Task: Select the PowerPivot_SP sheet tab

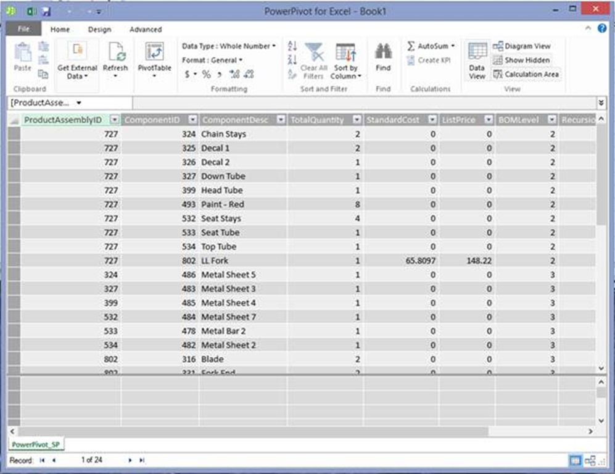Action: (36, 444)
